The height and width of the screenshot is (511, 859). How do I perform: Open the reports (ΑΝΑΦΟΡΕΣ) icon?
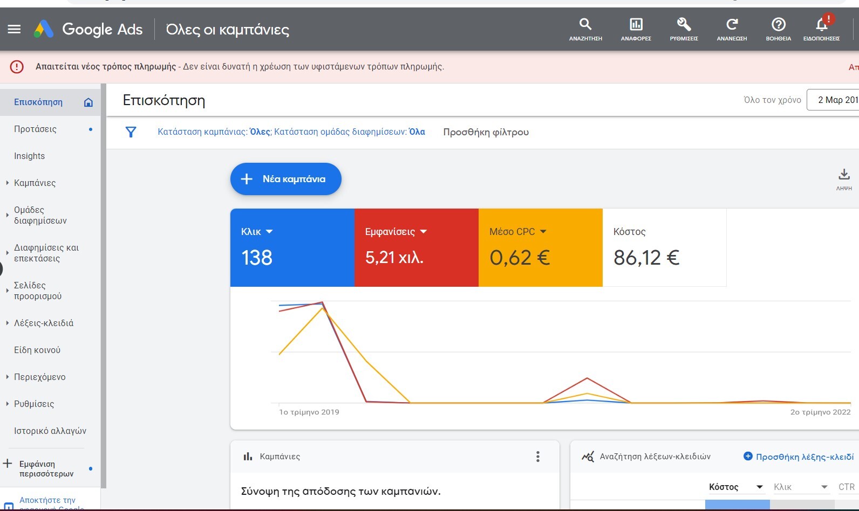pyautogui.click(x=636, y=24)
